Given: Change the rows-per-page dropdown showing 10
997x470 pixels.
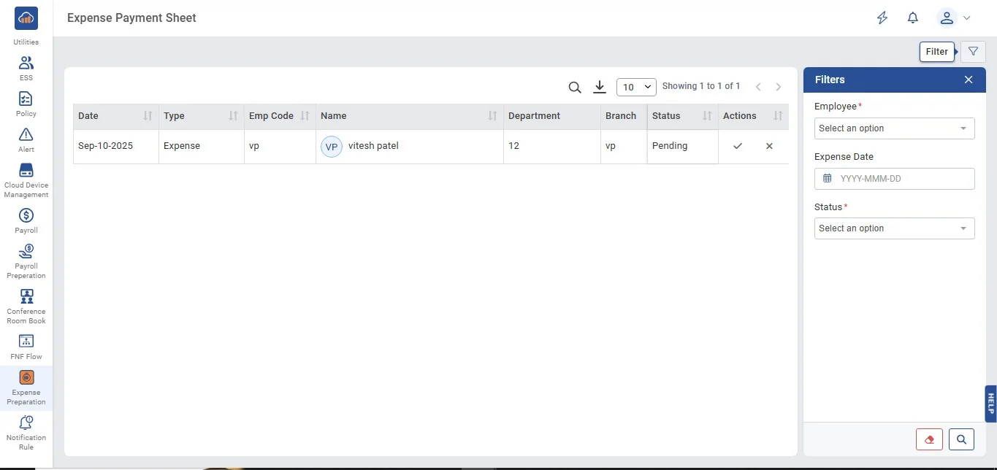Looking at the screenshot, I should click(x=636, y=87).
